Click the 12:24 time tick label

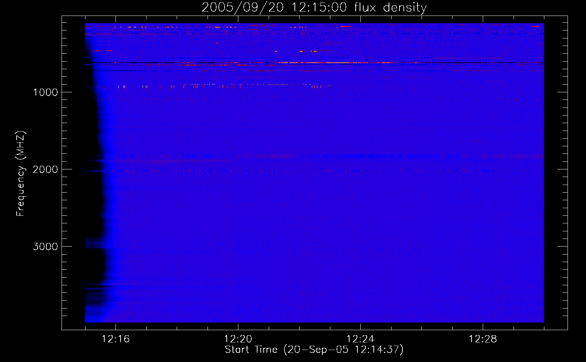pyautogui.click(x=360, y=339)
